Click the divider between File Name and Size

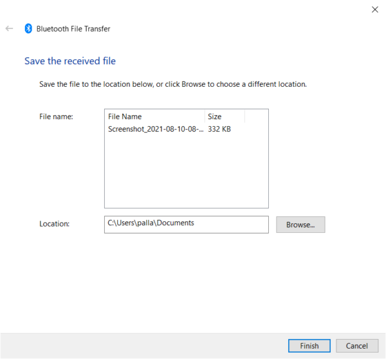(205, 116)
